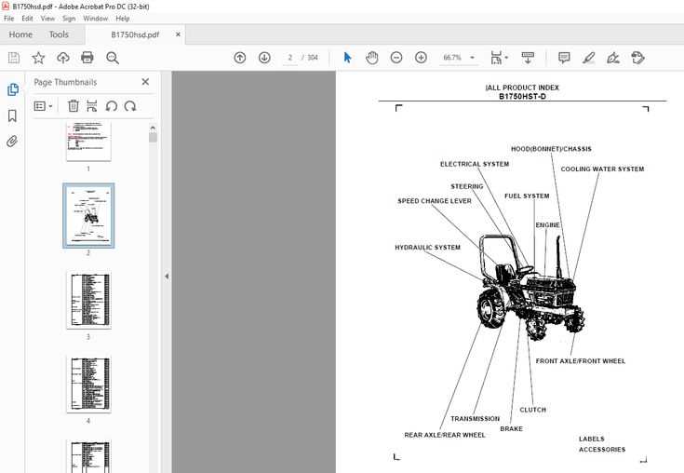Open the Help menu
The width and height of the screenshot is (684, 473).
[x=122, y=19]
